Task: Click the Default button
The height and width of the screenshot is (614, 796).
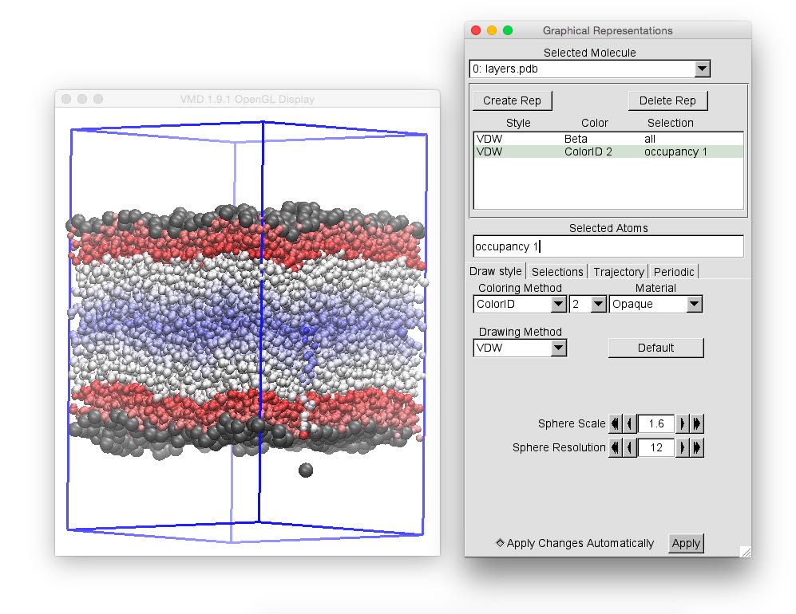Action: point(656,348)
